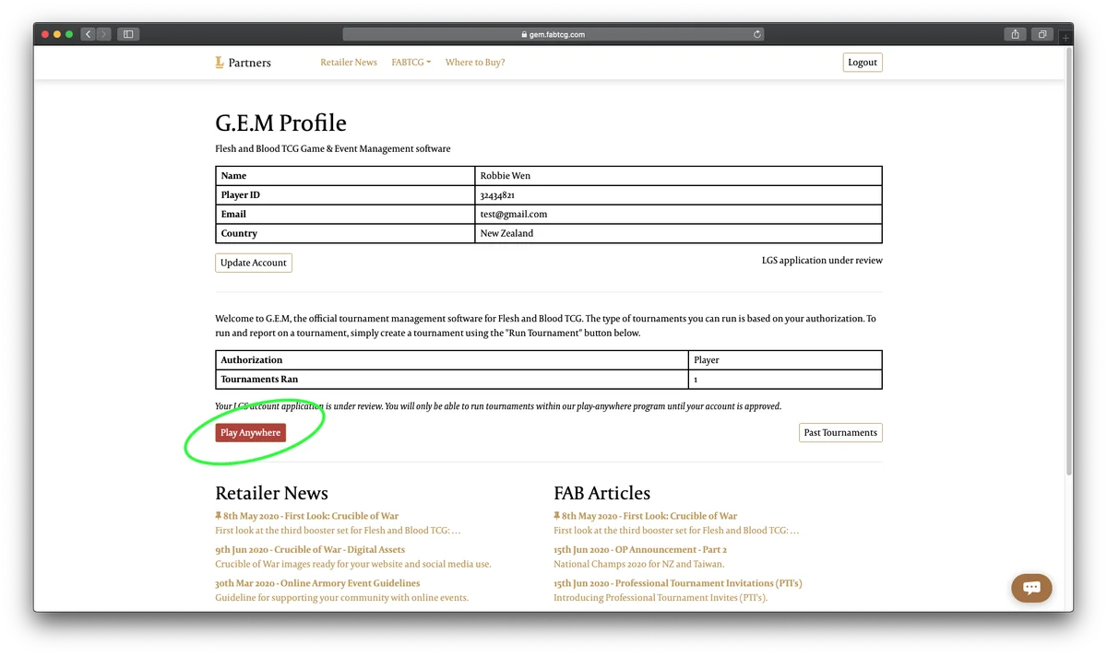This screenshot has width=1107, height=656.
Task: Select the name value Robbie Wen
Action: click(506, 176)
